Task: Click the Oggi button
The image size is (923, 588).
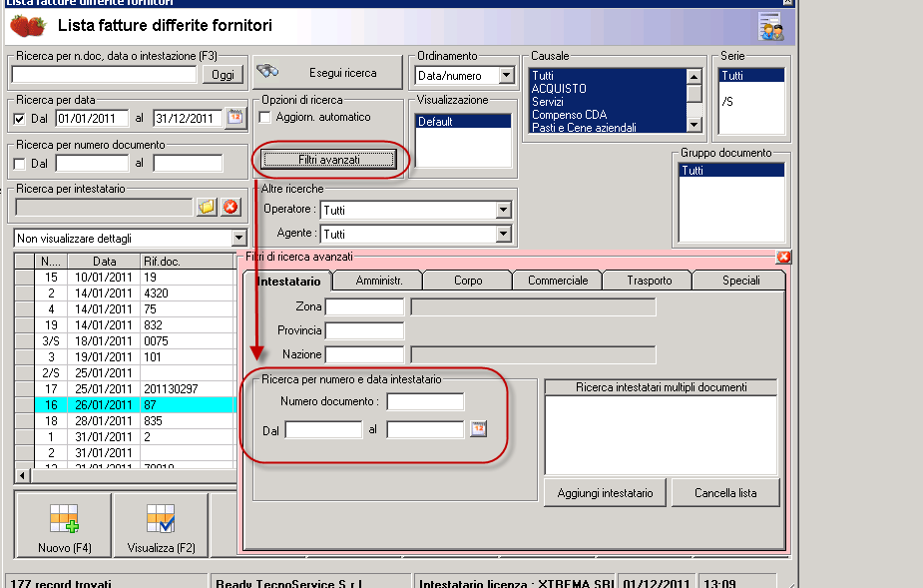Action: 223,75
